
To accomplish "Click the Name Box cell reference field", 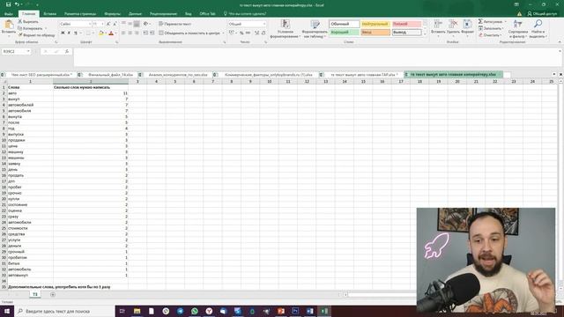I will point(16,51).
